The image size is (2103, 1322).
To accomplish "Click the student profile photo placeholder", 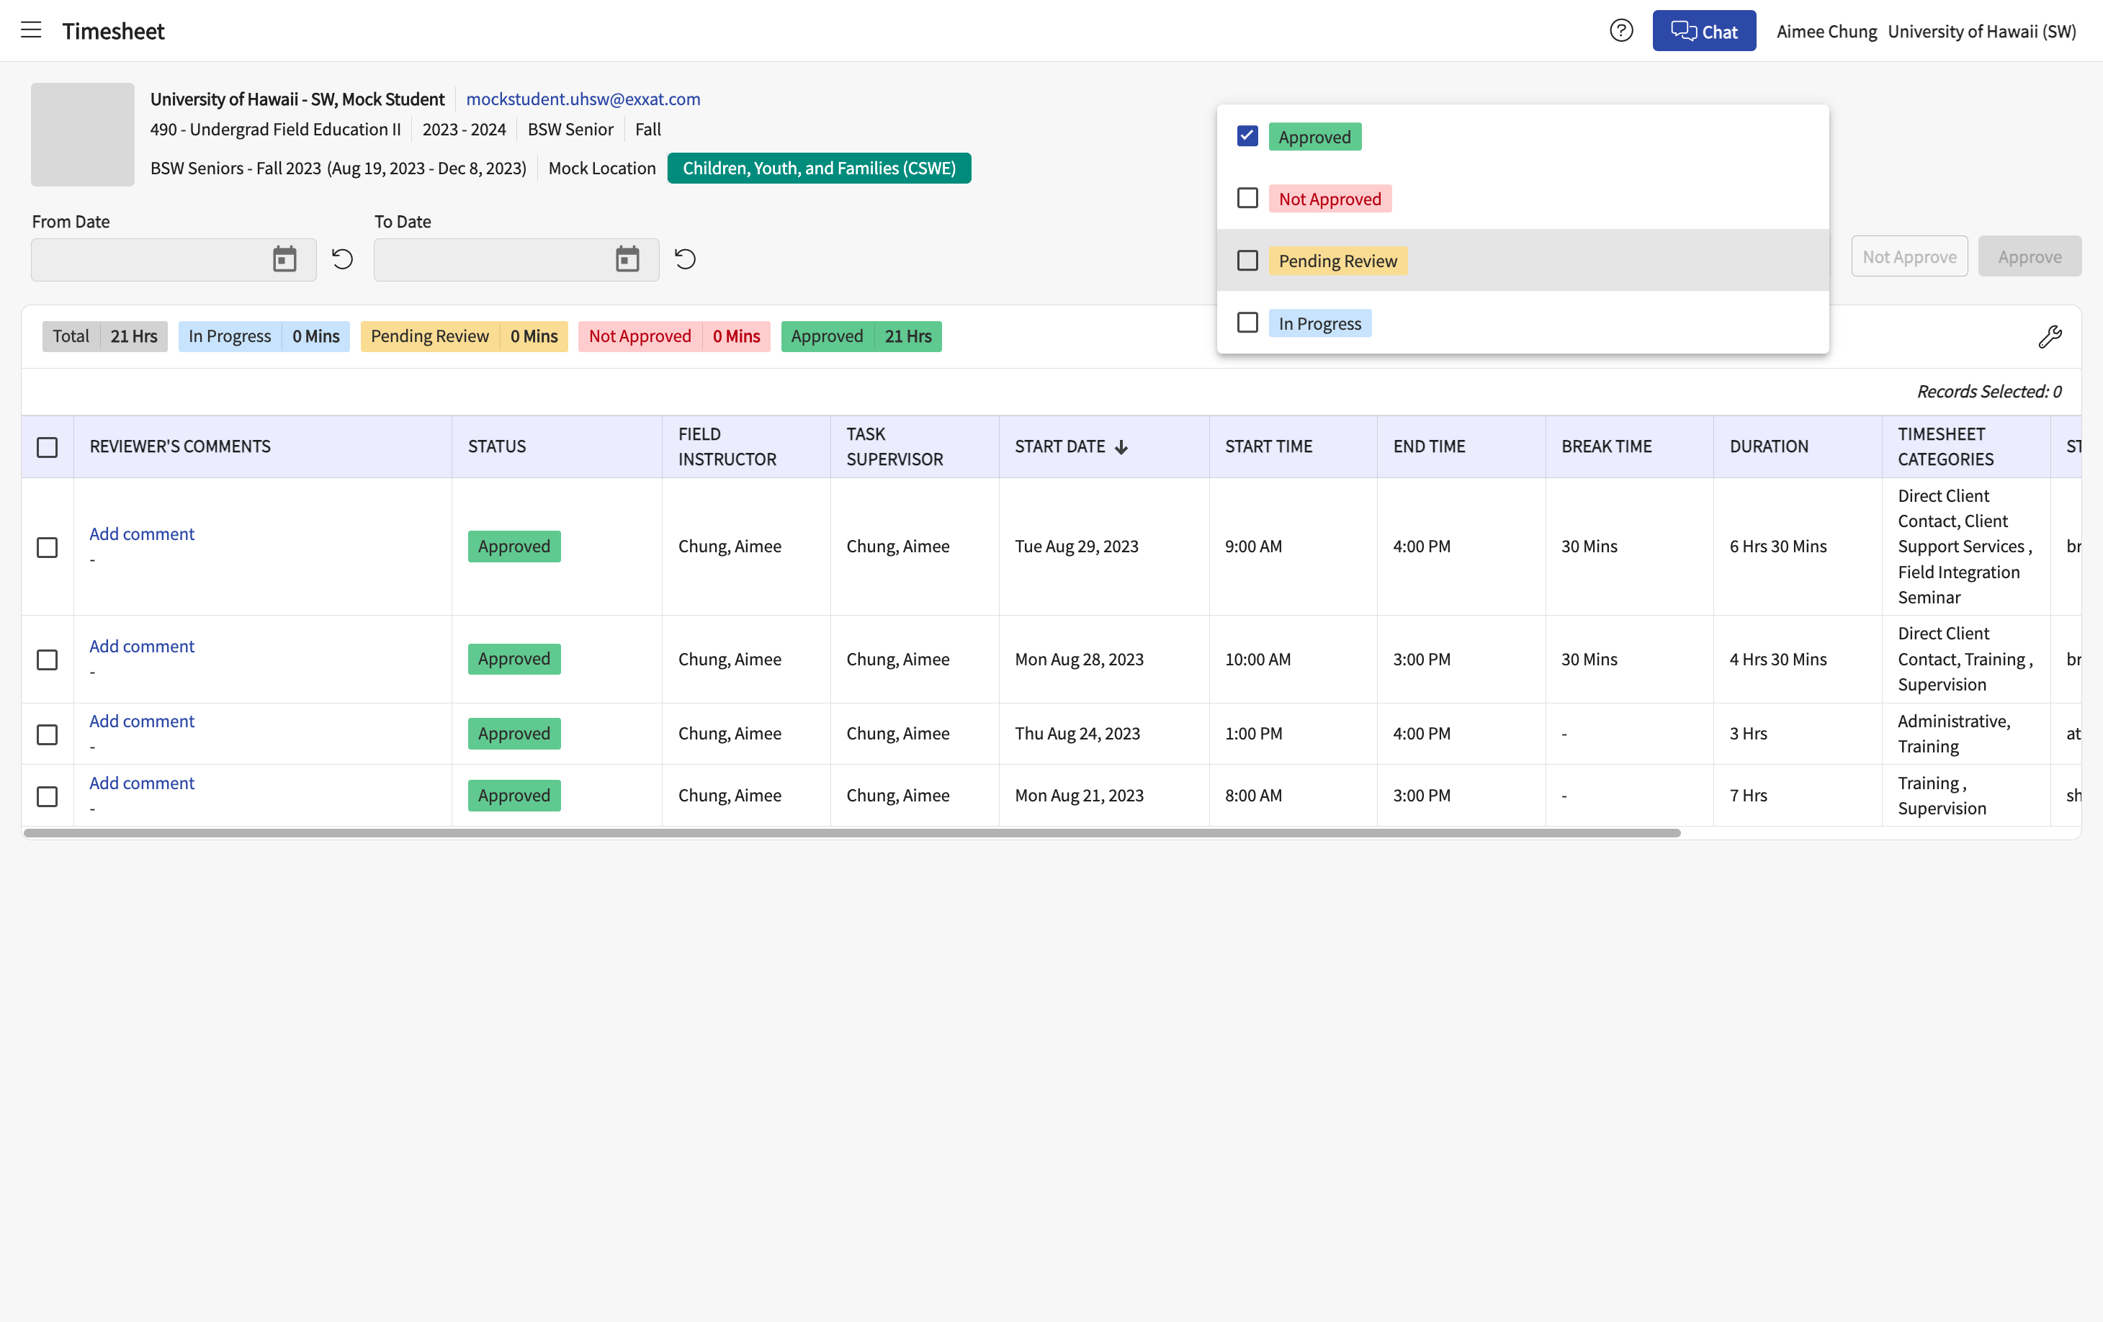I will click(x=83, y=135).
